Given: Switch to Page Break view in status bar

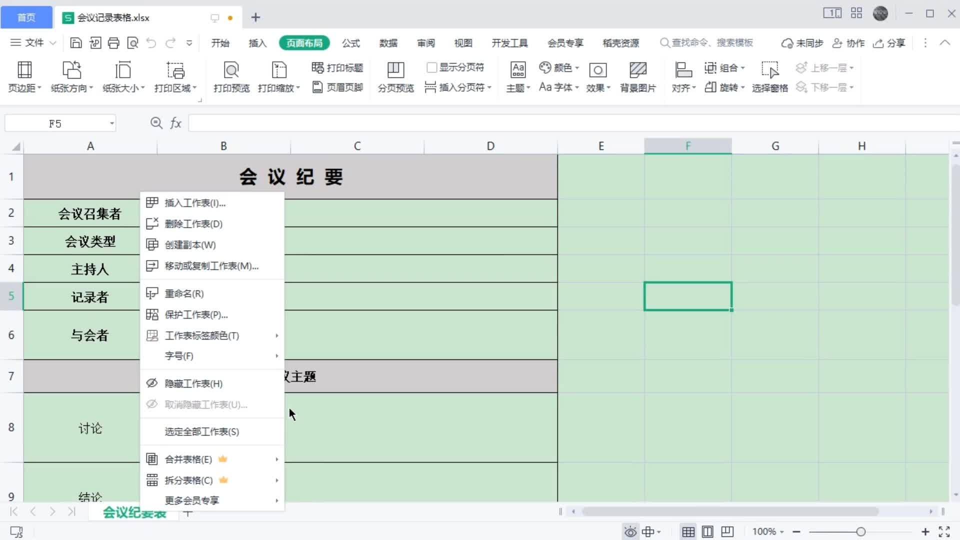Looking at the screenshot, I should (727, 531).
